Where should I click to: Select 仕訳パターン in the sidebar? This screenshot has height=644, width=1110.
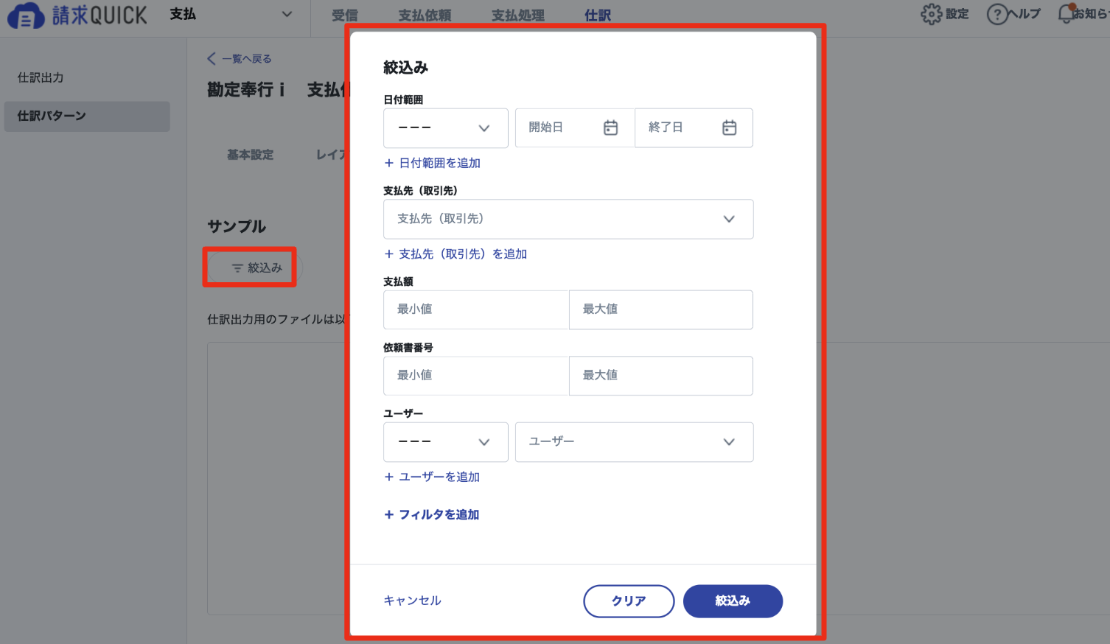point(87,116)
